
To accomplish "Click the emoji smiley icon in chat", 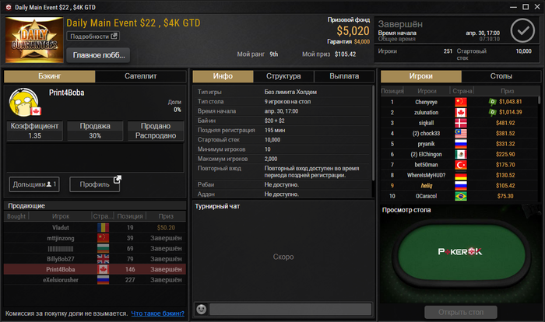I will [x=201, y=309].
